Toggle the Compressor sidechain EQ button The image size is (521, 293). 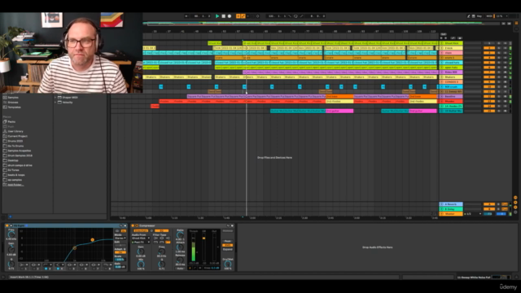pyautogui.click(x=161, y=230)
